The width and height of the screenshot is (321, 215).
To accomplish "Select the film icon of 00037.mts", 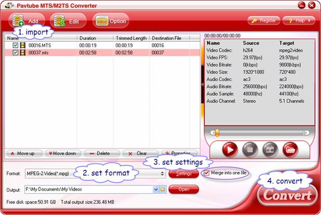I will coord(23,52).
